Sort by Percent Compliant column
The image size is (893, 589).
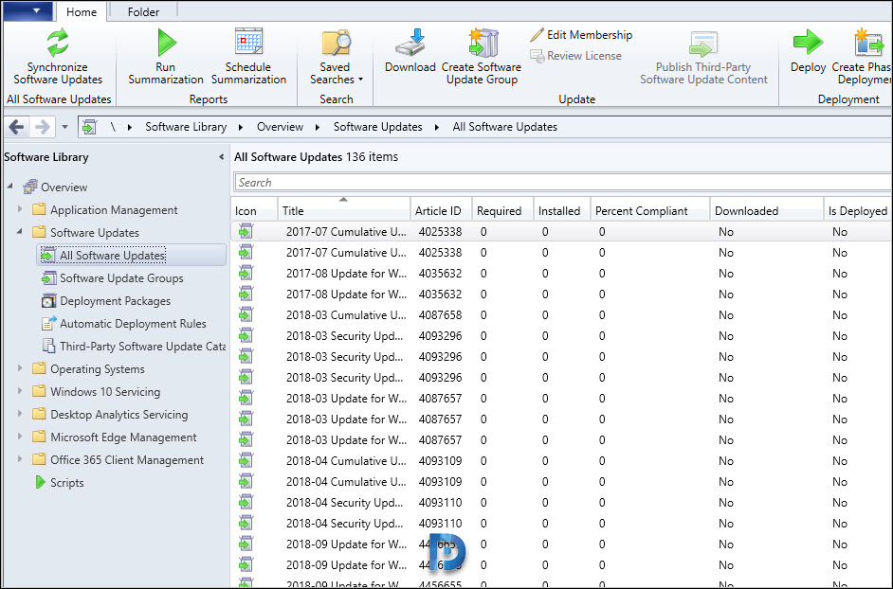click(x=649, y=210)
